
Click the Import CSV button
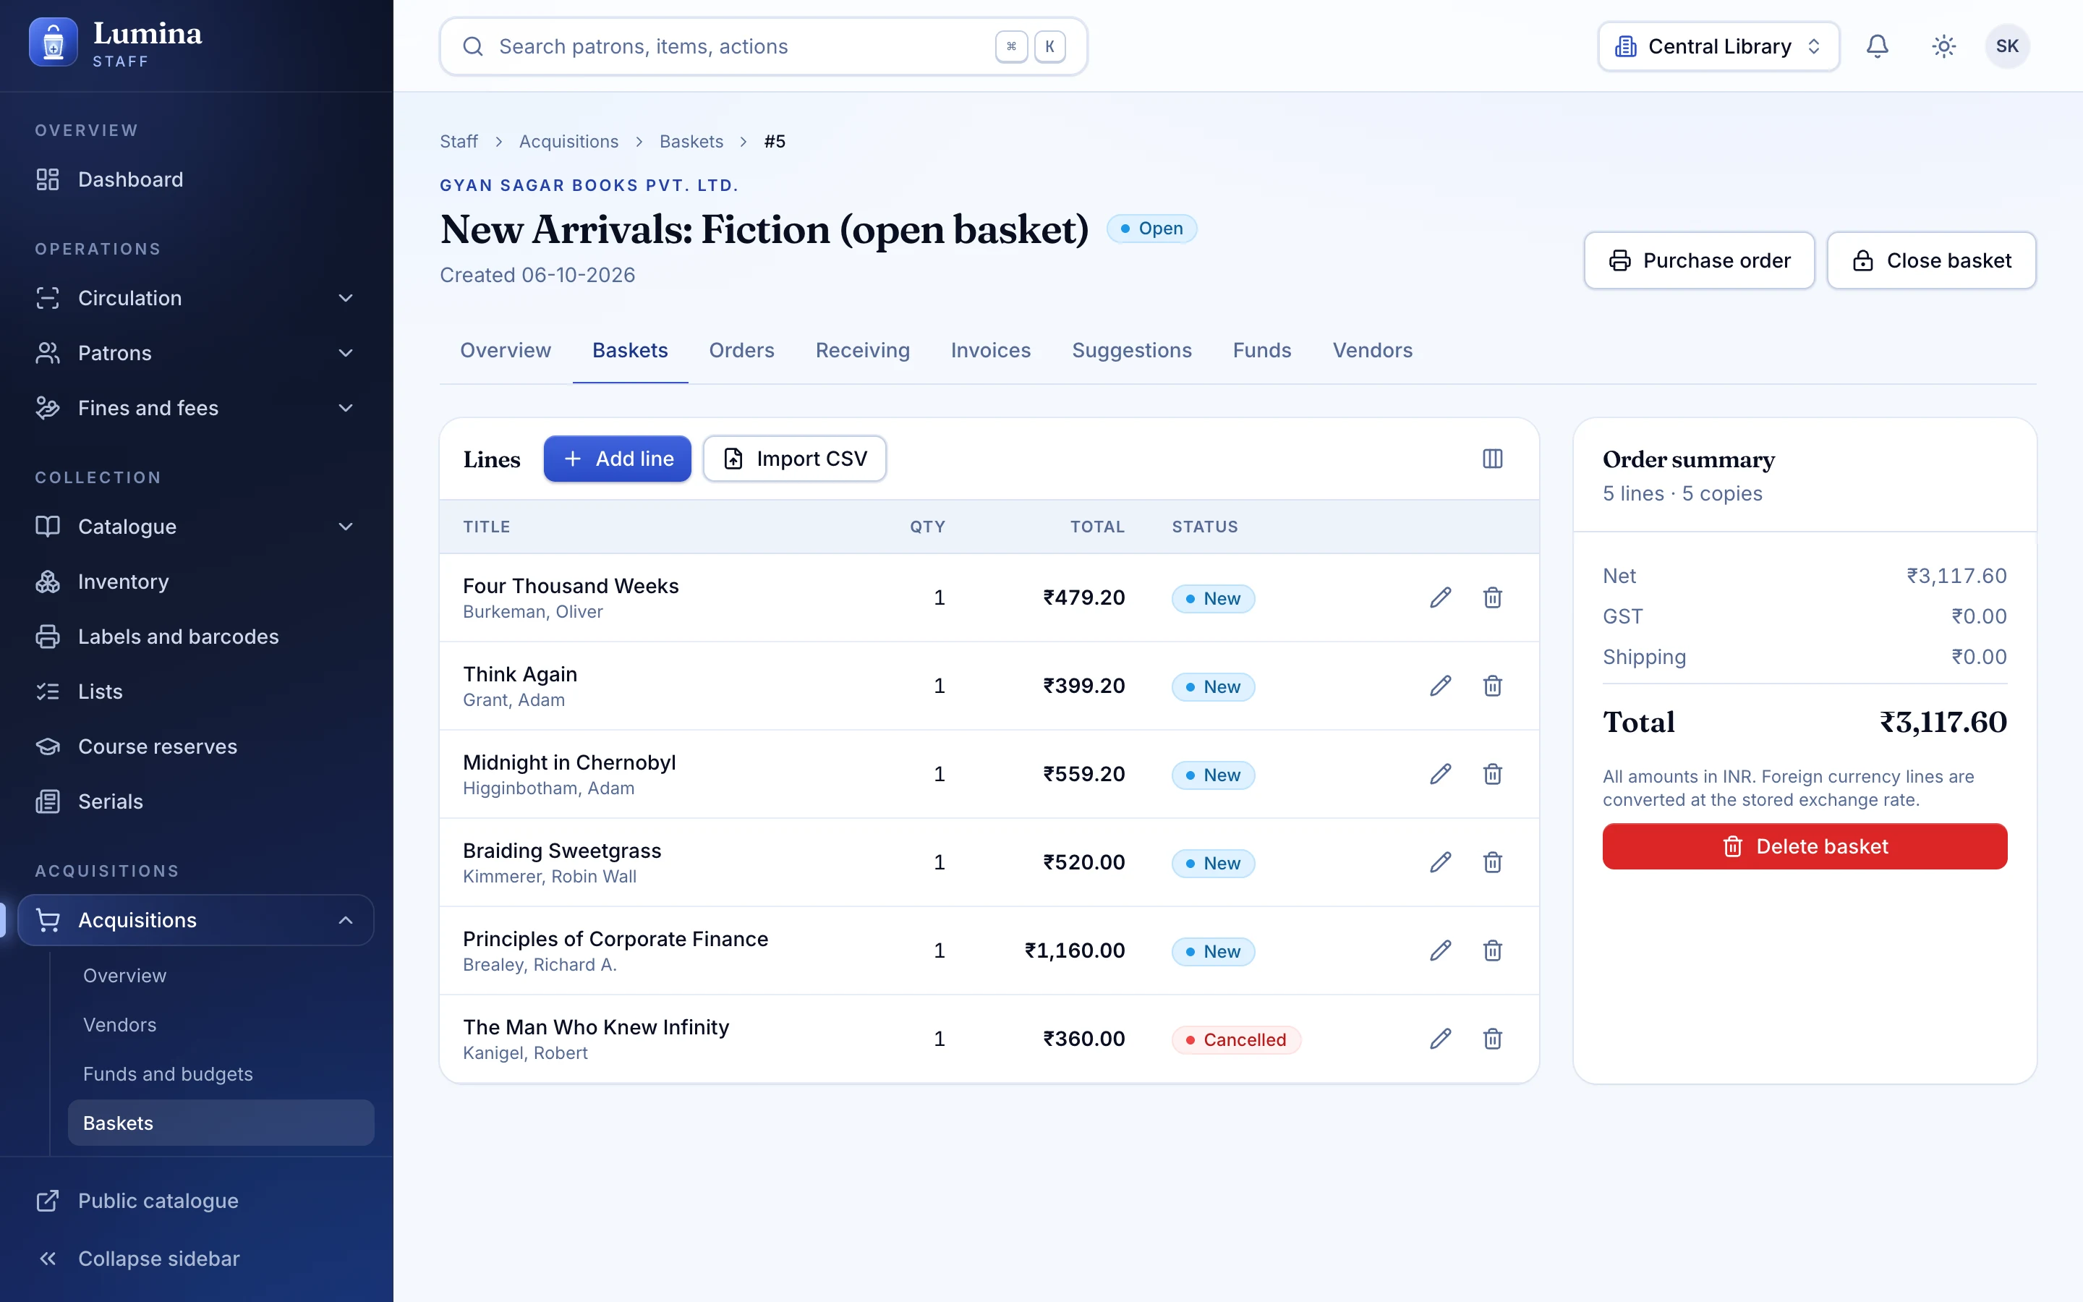pos(794,459)
